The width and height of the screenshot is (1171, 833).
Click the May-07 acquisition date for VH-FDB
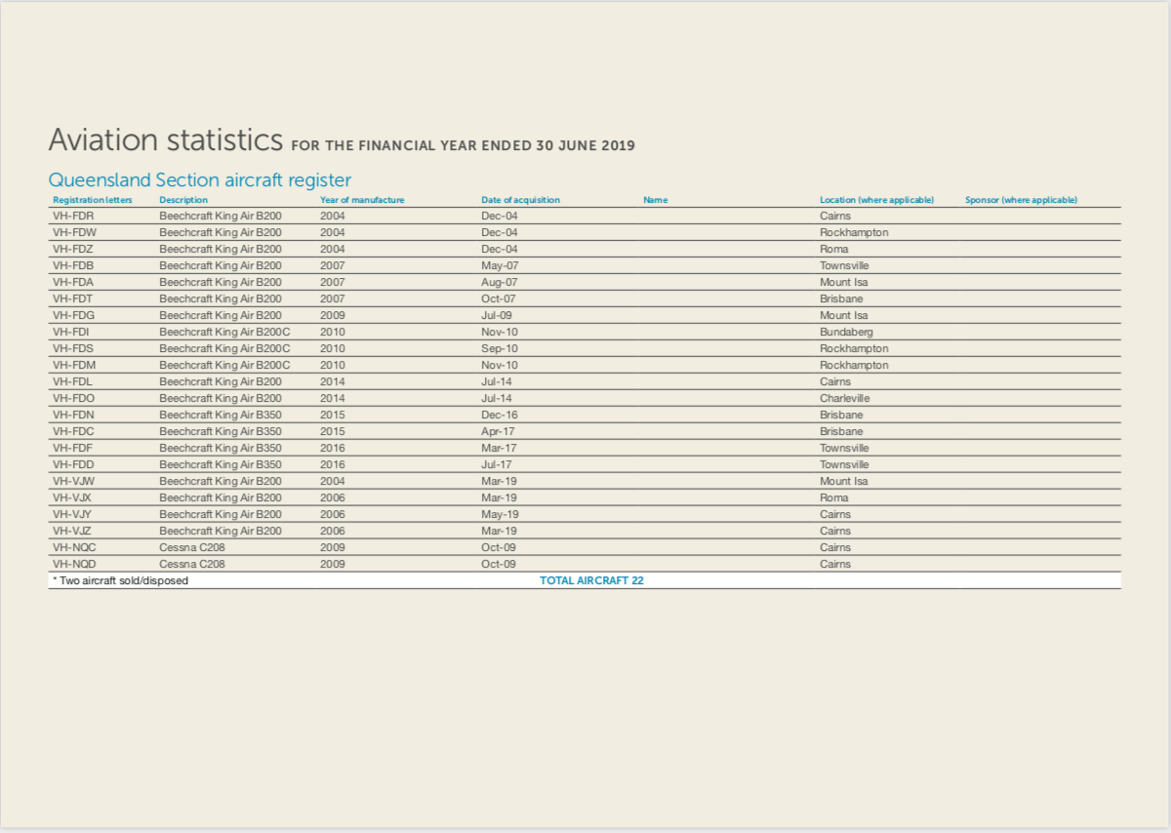(494, 265)
